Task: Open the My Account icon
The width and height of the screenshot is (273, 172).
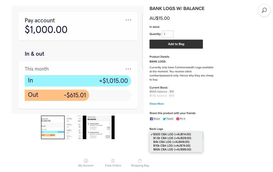Action: click(x=86, y=161)
